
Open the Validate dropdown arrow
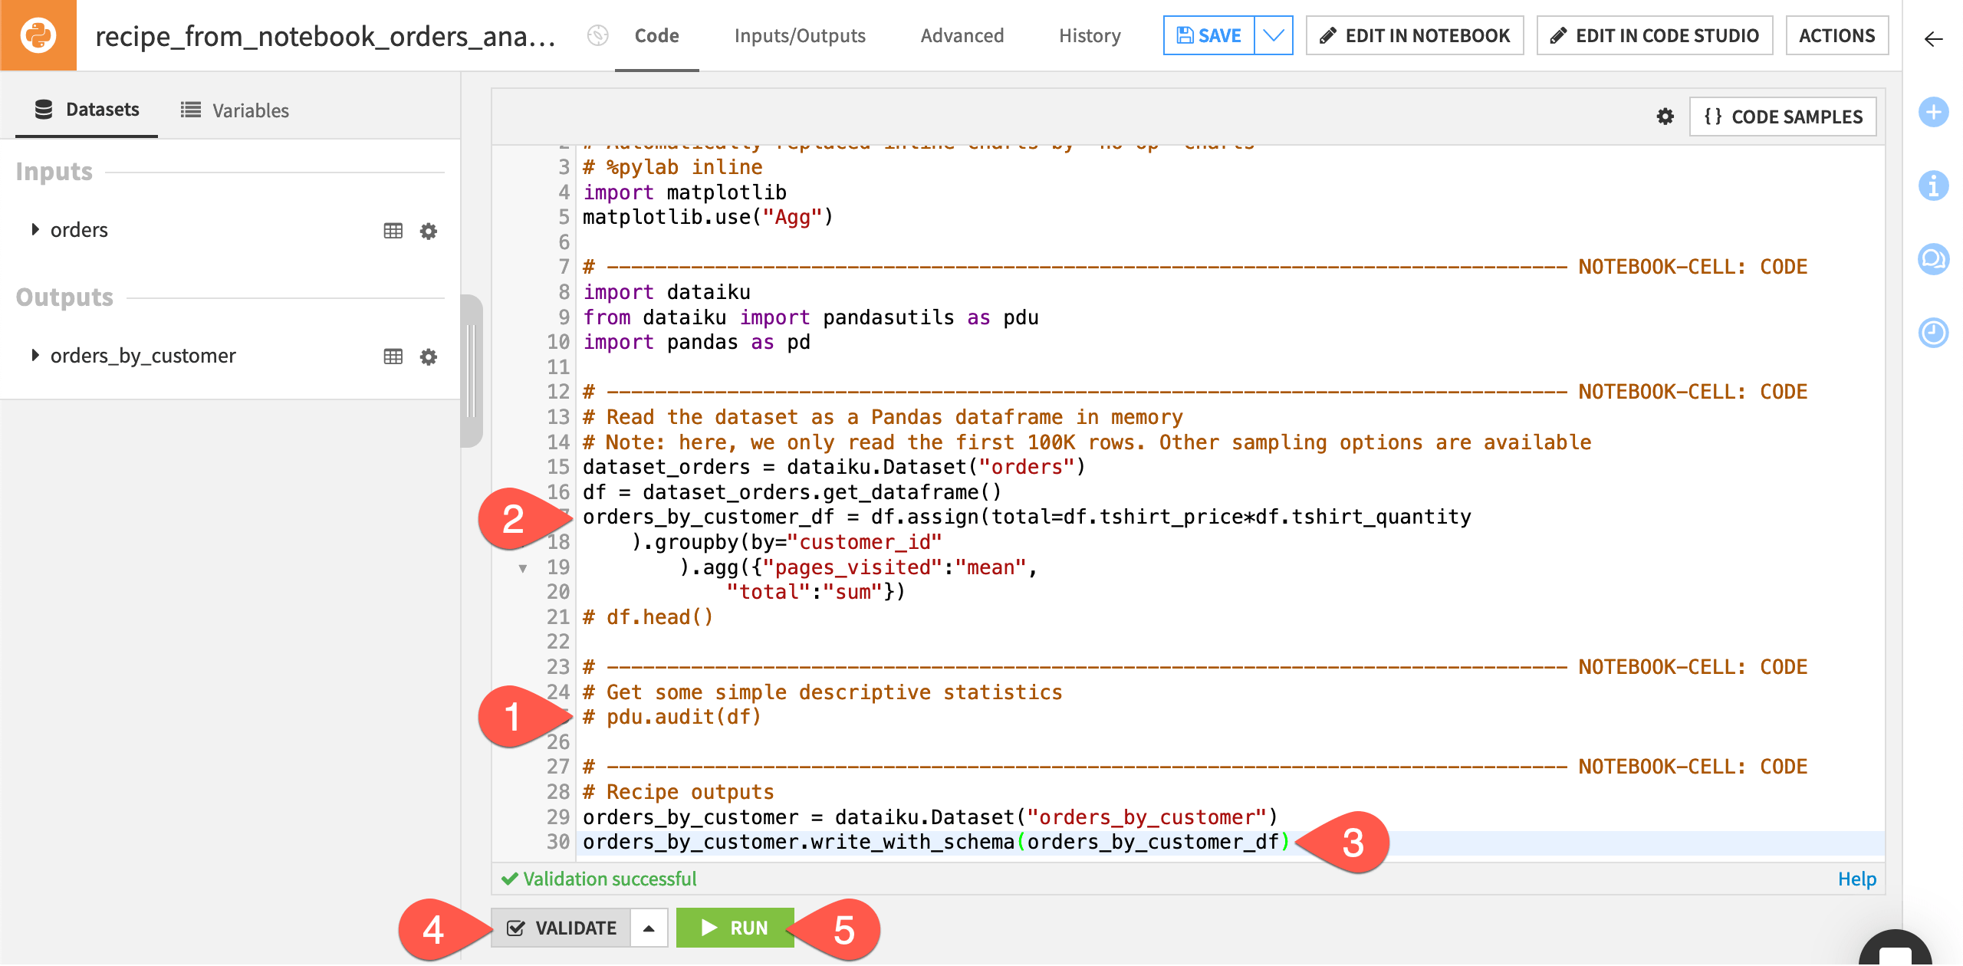tap(648, 927)
